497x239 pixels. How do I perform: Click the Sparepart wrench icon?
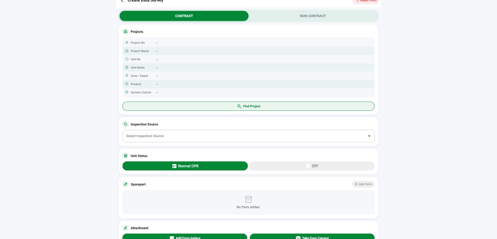click(125, 184)
